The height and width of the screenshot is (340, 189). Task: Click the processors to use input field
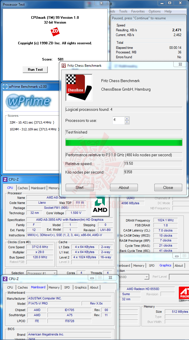coord(119,120)
